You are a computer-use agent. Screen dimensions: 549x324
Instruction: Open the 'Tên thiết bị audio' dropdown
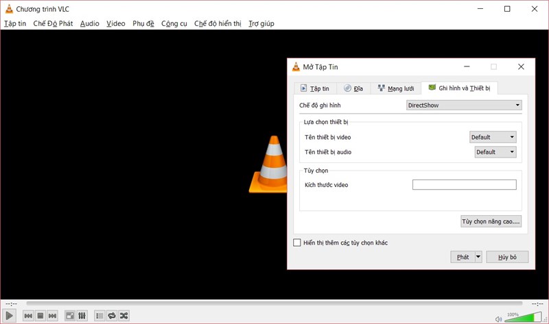[x=495, y=152]
